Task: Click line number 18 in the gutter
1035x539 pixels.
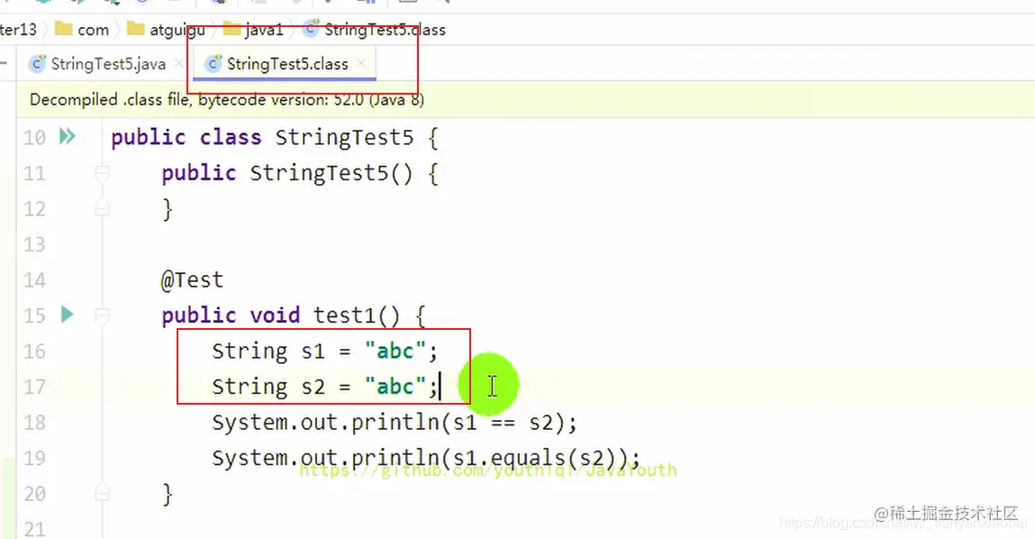Action: click(34, 422)
